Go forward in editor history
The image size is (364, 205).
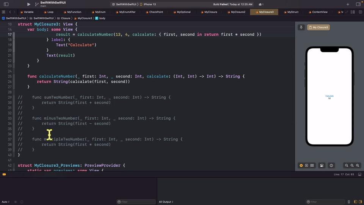(14, 12)
